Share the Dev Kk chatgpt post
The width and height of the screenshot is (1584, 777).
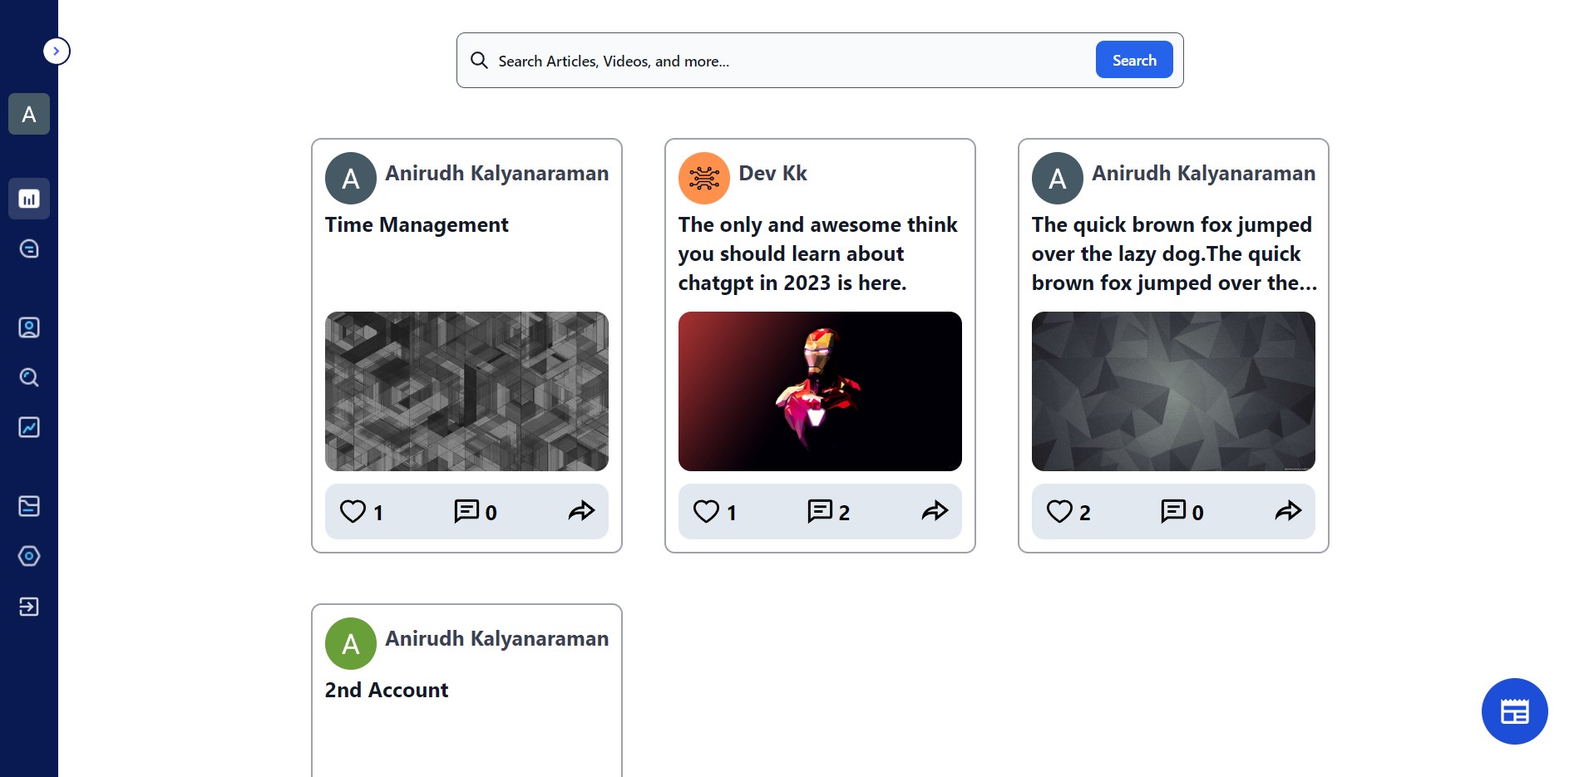pos(935,511)
